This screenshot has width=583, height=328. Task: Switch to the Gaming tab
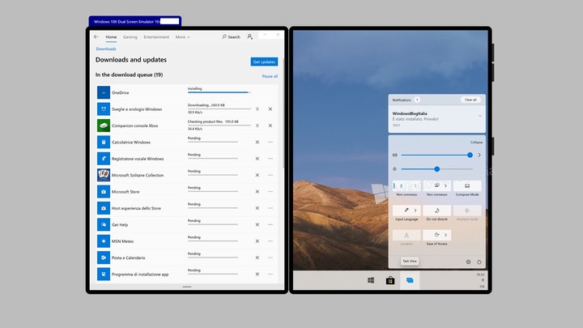point(130,36)
